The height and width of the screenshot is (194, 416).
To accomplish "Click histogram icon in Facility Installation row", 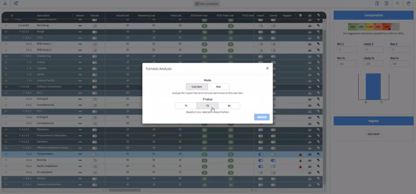I will [310, 166].
